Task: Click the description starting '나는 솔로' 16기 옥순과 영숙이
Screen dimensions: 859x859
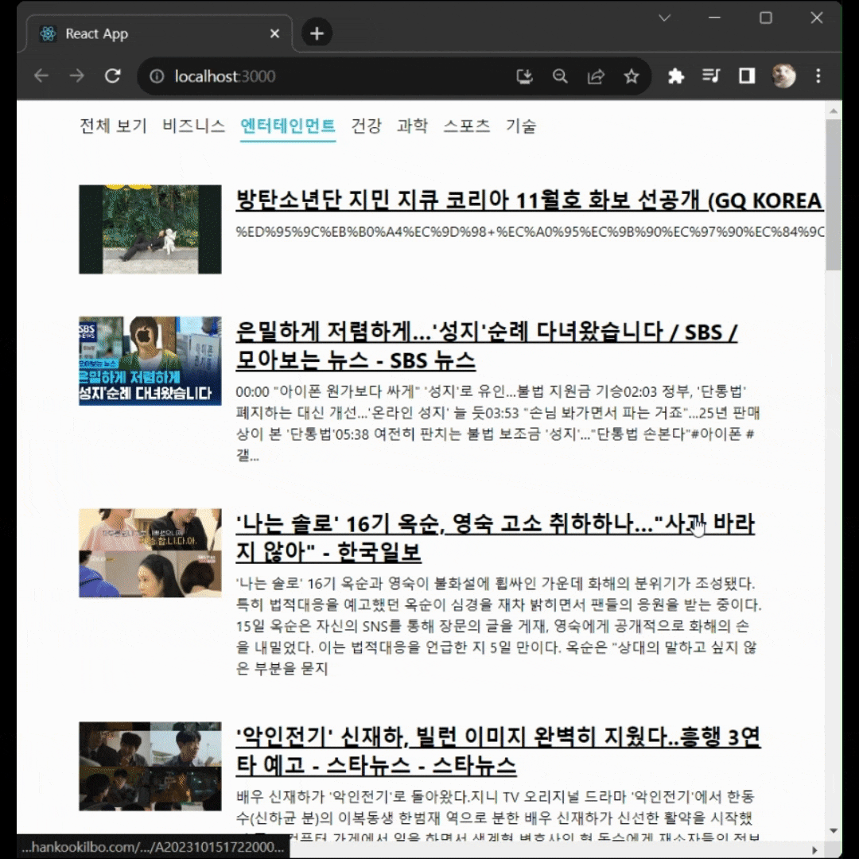Action: click(499, 626)
